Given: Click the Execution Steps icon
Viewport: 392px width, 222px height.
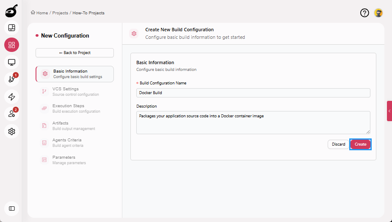Looking at the screenshot, I should [44, 108].
